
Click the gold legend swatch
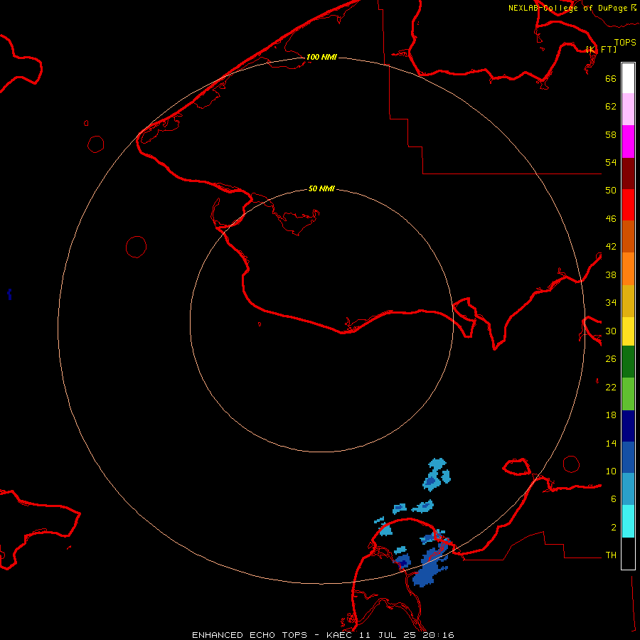628,301
